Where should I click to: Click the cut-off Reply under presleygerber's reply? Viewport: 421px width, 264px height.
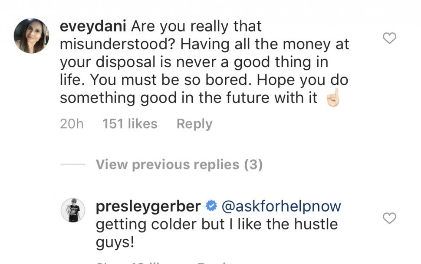click(213, 262)
